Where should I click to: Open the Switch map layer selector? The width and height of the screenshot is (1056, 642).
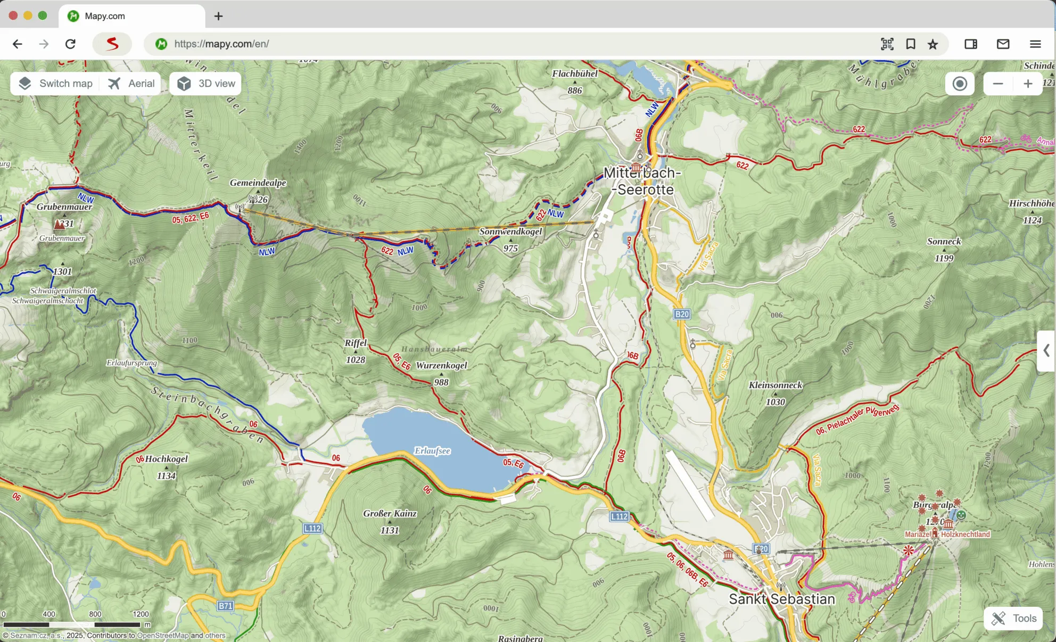pos(55,84)
